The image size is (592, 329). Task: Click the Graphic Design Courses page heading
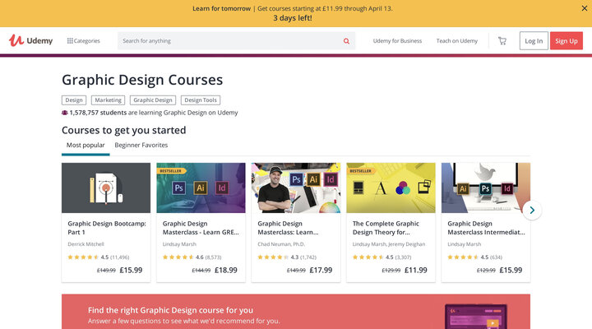click(x=142, y=80)
